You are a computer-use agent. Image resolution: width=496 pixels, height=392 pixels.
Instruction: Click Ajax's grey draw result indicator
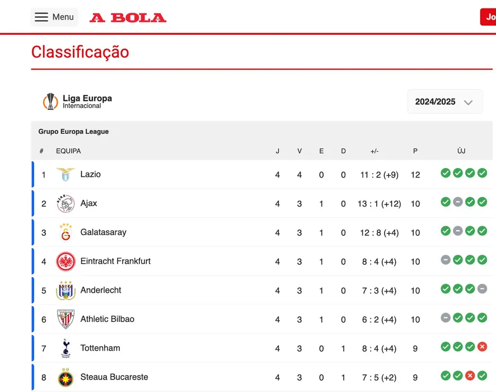[x=458, y=202]
